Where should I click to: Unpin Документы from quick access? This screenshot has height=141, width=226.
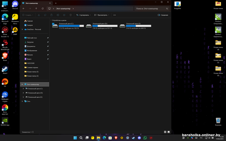48,46
